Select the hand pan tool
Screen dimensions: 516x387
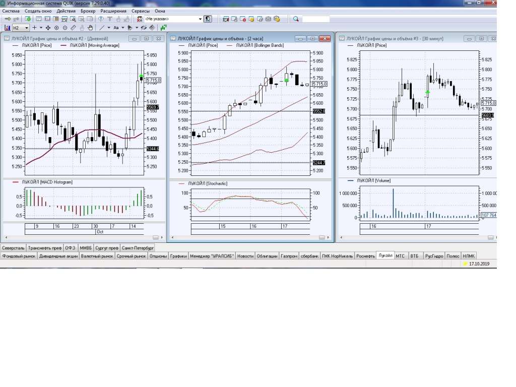click(x=90, y=28)
